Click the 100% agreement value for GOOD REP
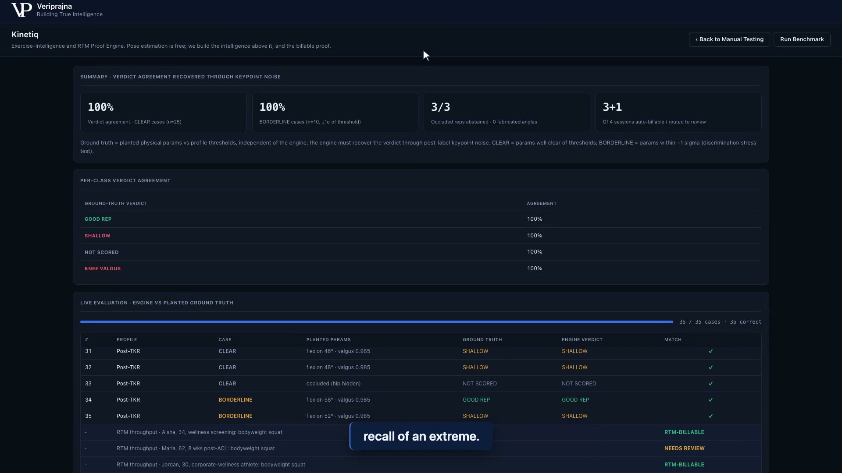This screenshot has width=842, height=473. pos(535,219)
